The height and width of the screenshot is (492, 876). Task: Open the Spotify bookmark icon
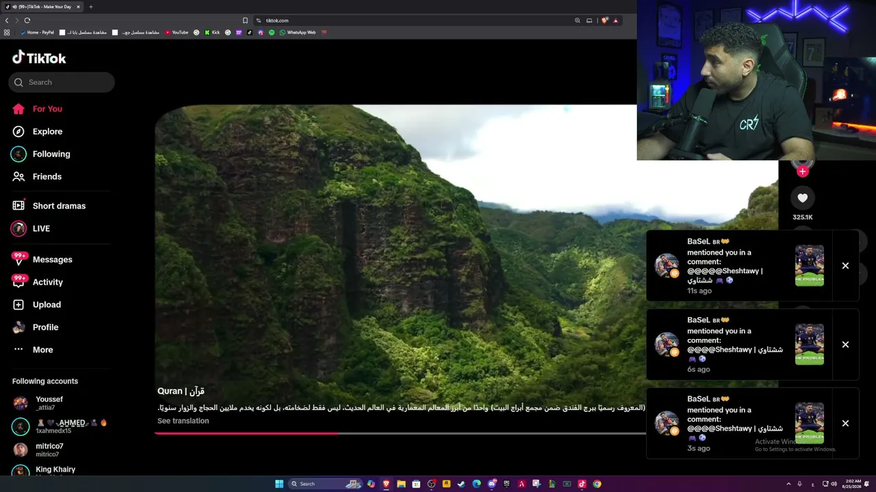(272, 32)
